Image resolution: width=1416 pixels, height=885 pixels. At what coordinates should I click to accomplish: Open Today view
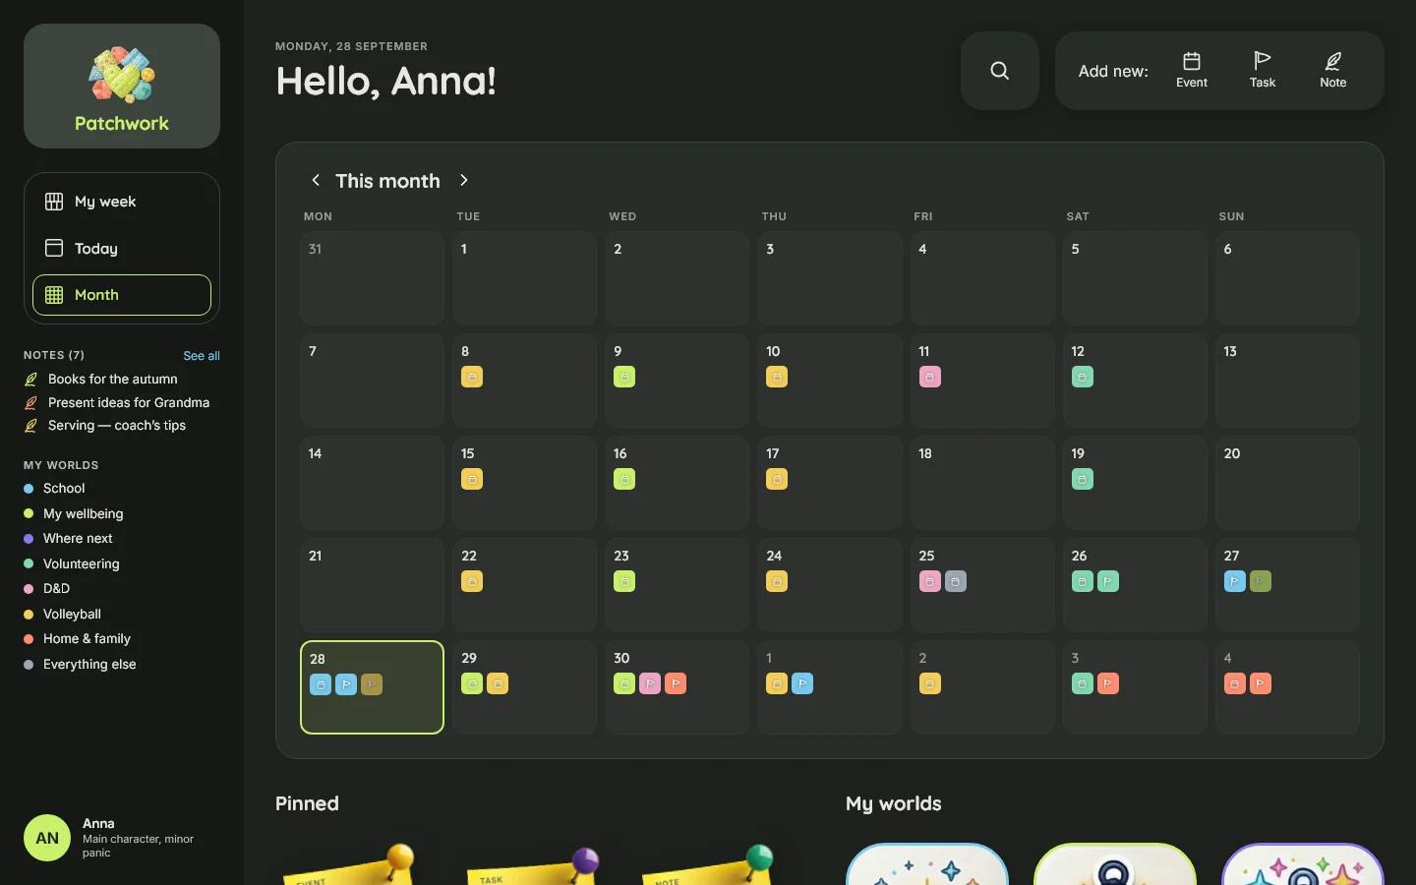point(122,248)
